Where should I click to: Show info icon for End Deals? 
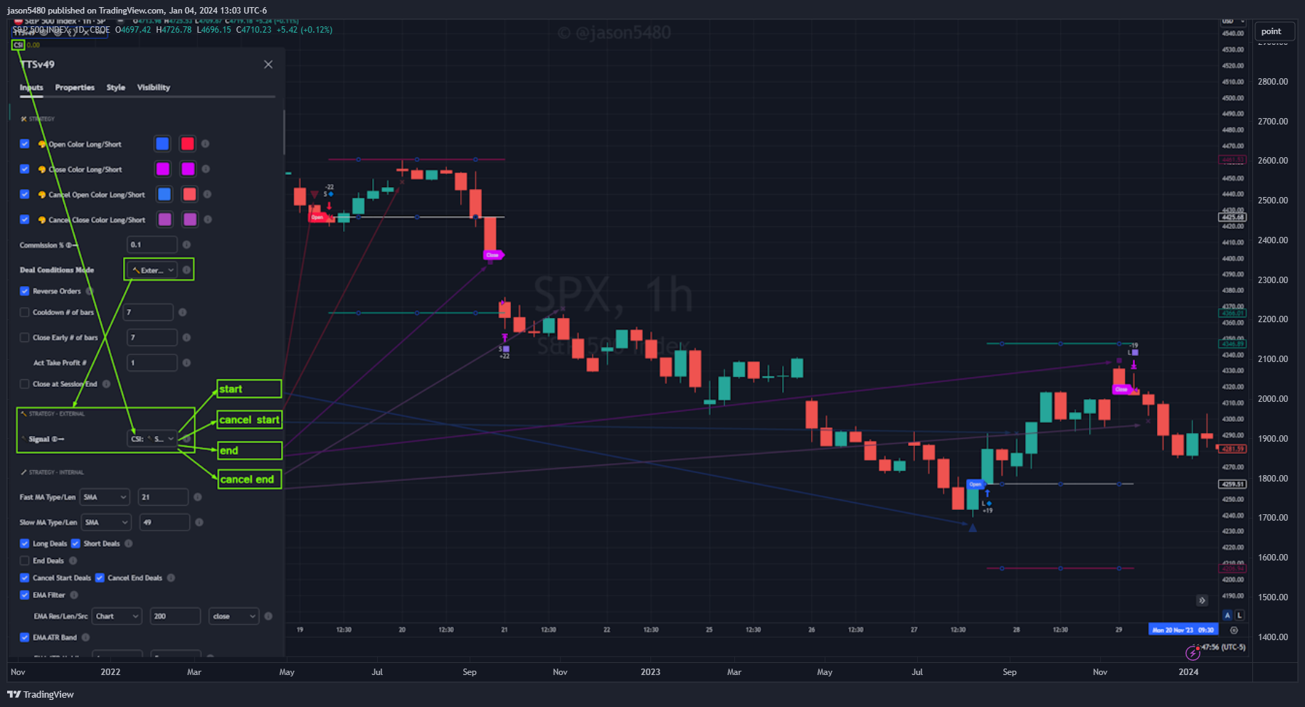73,560
